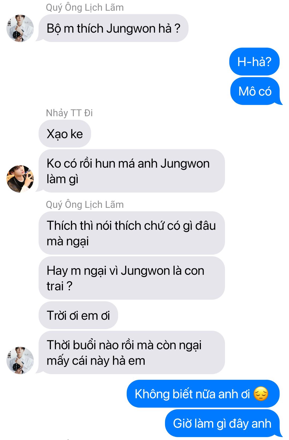
Task: Click top sender name 'Quý Ông Lịch Lãm'
Action: [x=85, y=7]
